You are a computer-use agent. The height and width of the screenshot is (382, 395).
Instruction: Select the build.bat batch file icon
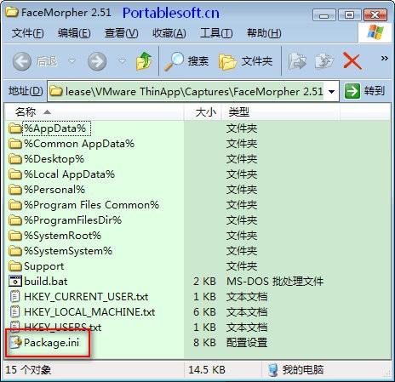click(x=15, y=281)
